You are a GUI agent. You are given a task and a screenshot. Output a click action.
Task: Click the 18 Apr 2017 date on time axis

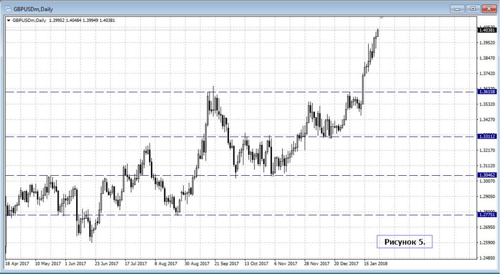click(18, 263)
